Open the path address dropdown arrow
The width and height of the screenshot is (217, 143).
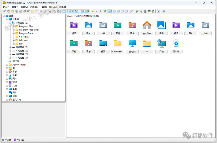214,16
